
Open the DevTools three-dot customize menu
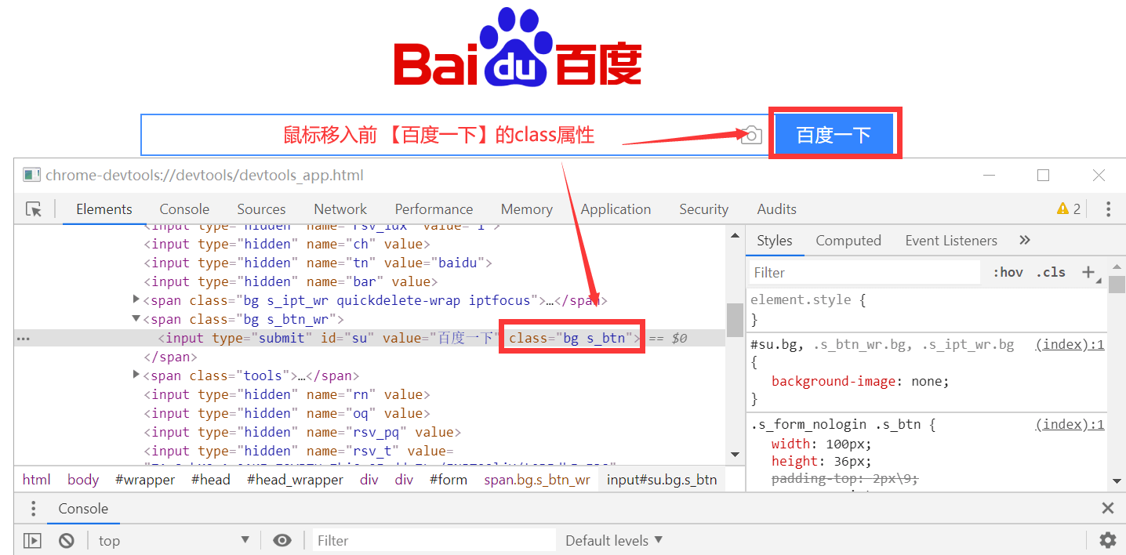[1108, 209]
